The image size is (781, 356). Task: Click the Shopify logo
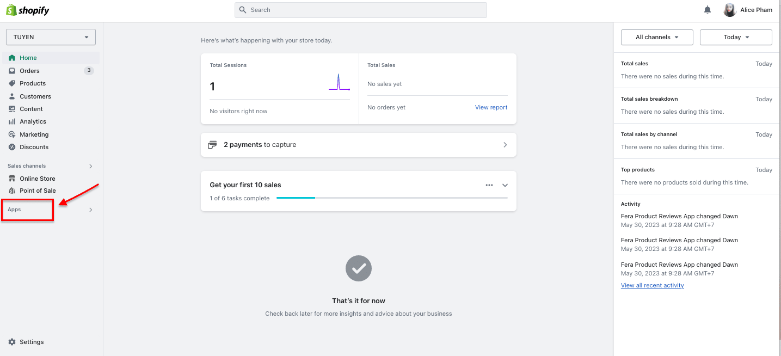click(x=28, y=10)
